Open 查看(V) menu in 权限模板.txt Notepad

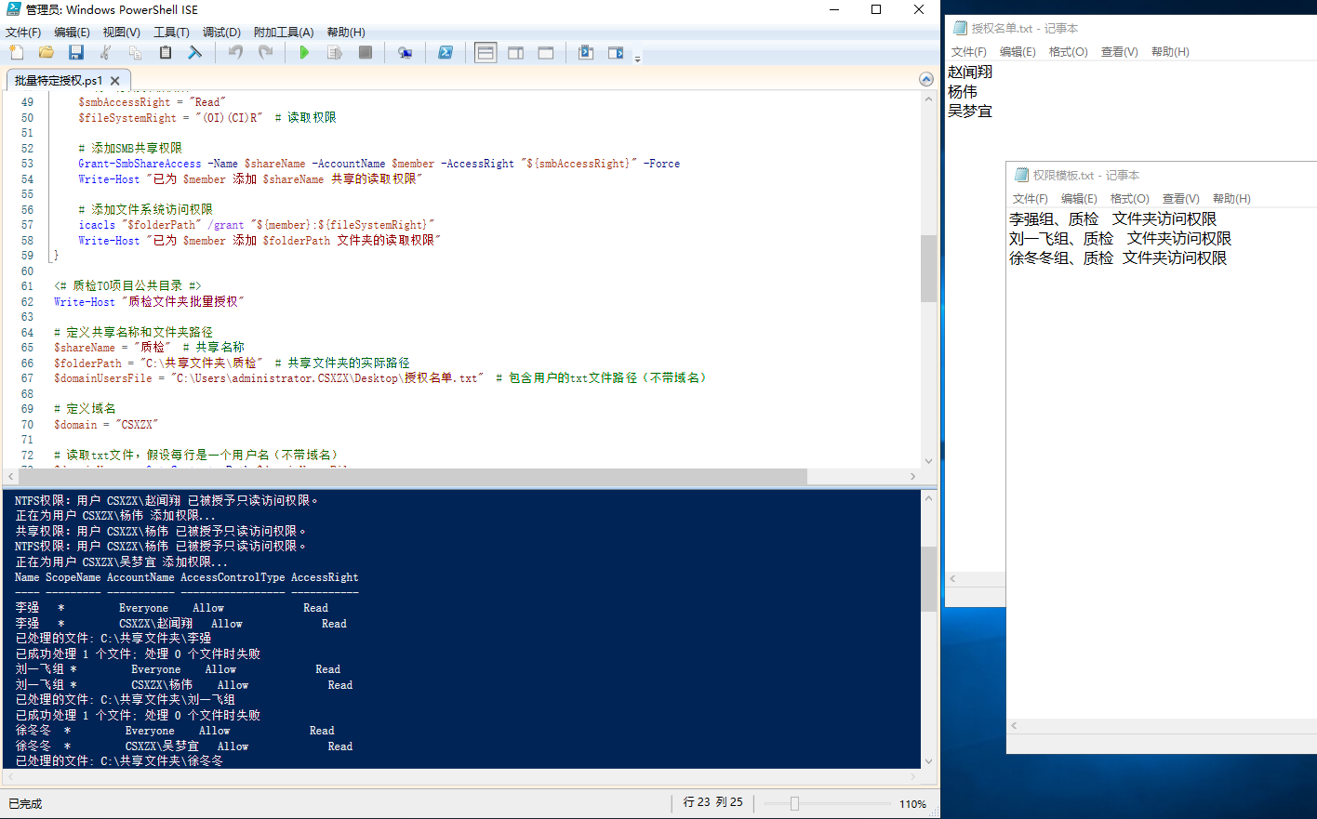click(1180, 198)
